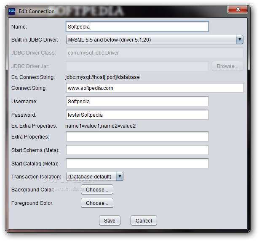The width and height of the screenshot is (259, 241).
Task: Click the 'Edit Connection' title text
Action: click(x=37, y=11)
